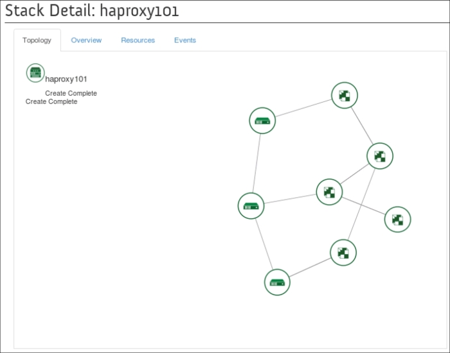Screen dimensions: 450x353
Task: Click the edge linking top server to top checkered node
Action: (x=303, y=108)
